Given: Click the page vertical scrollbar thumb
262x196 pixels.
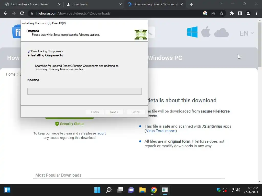Looking at the screenshot, I should [260, 45].
